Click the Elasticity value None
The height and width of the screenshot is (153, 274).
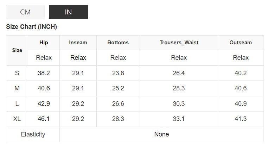click(x=161, y=134)
